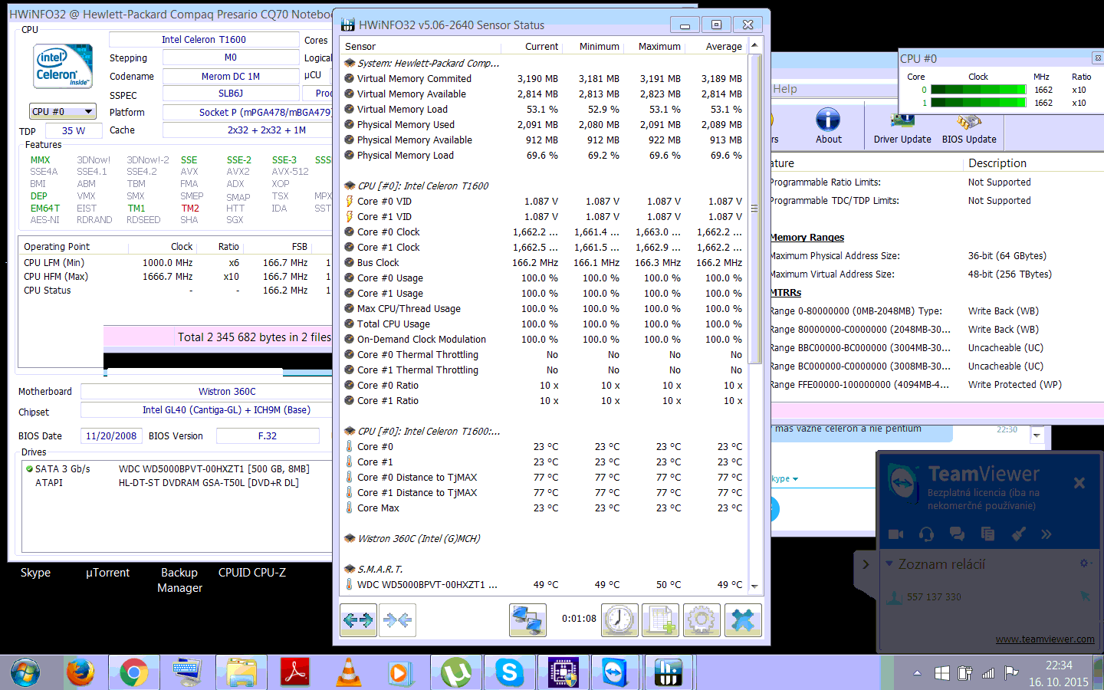Click the sensor list scrollbar thumb

754,208
